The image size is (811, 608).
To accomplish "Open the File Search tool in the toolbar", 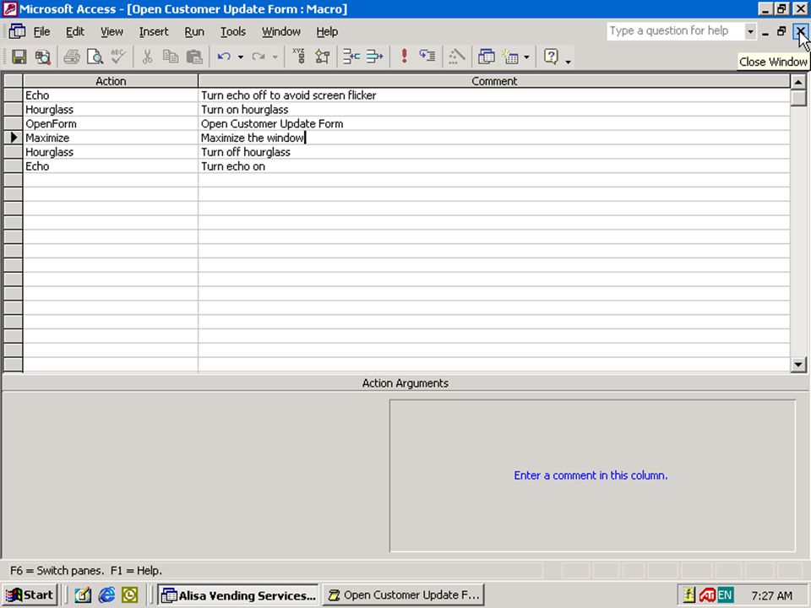I will (42, 57).
